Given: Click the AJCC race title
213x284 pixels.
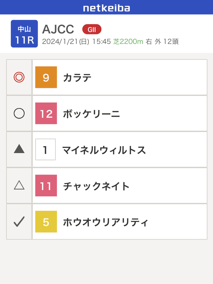Looking at the screenshot, I should point(58,30).
